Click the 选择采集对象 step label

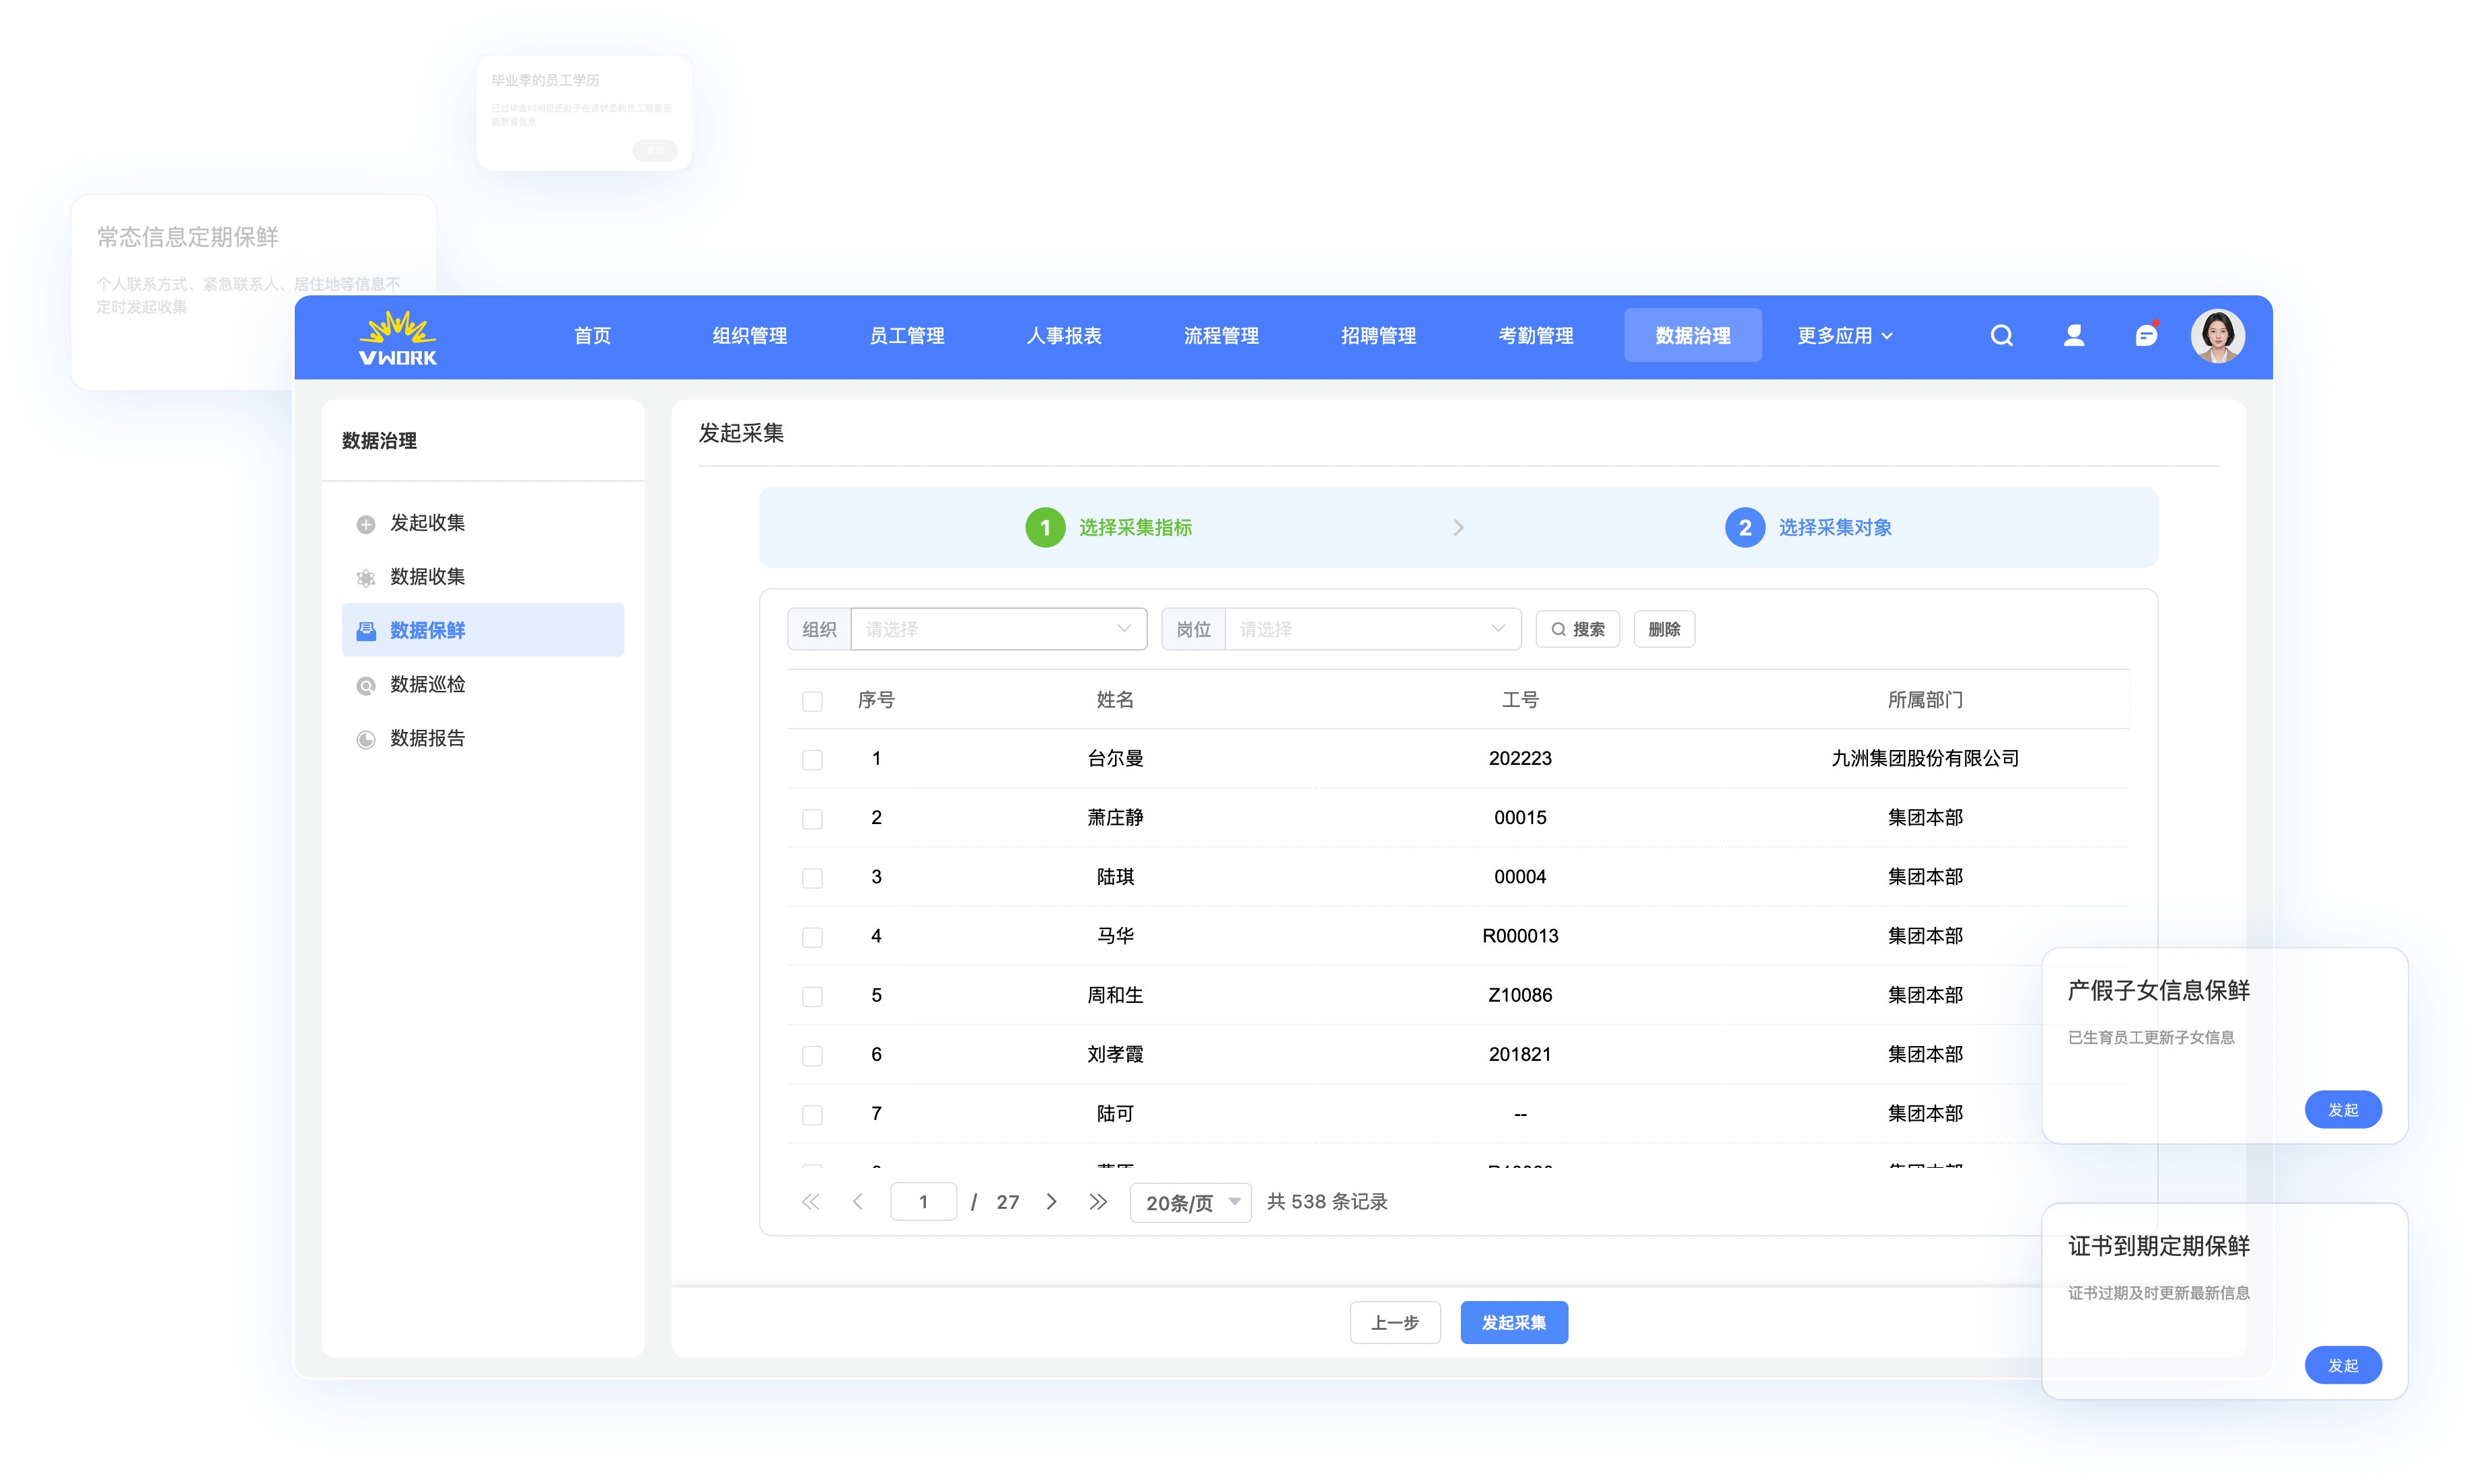coord(1835,528)
